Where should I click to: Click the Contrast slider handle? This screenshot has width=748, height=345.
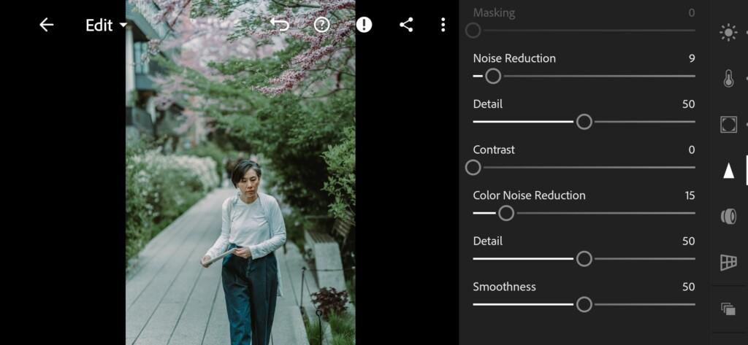pos(473,168)
